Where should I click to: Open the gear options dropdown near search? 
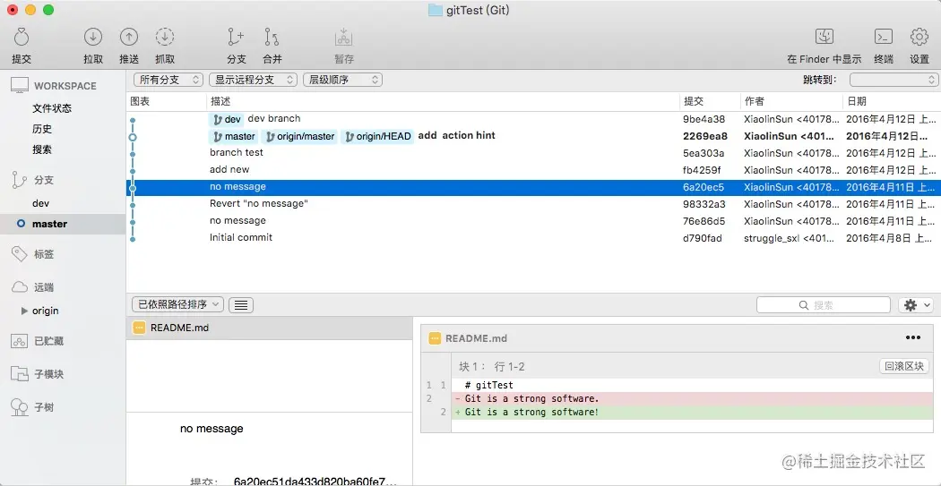pyautogui.click(x=916, y=305)
